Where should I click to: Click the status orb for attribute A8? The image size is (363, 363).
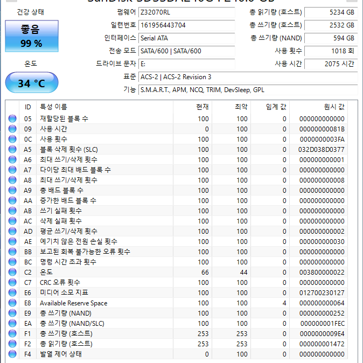12,180
